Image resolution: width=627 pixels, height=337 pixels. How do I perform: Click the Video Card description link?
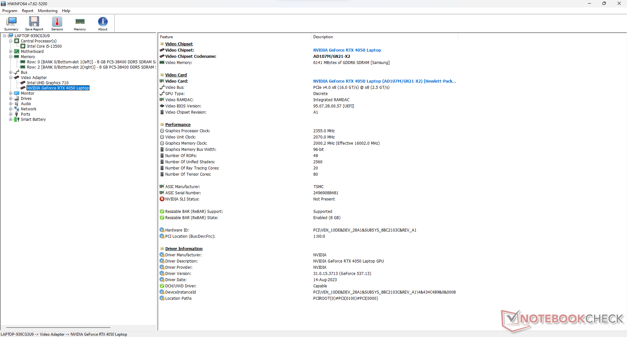click(385, 81)
